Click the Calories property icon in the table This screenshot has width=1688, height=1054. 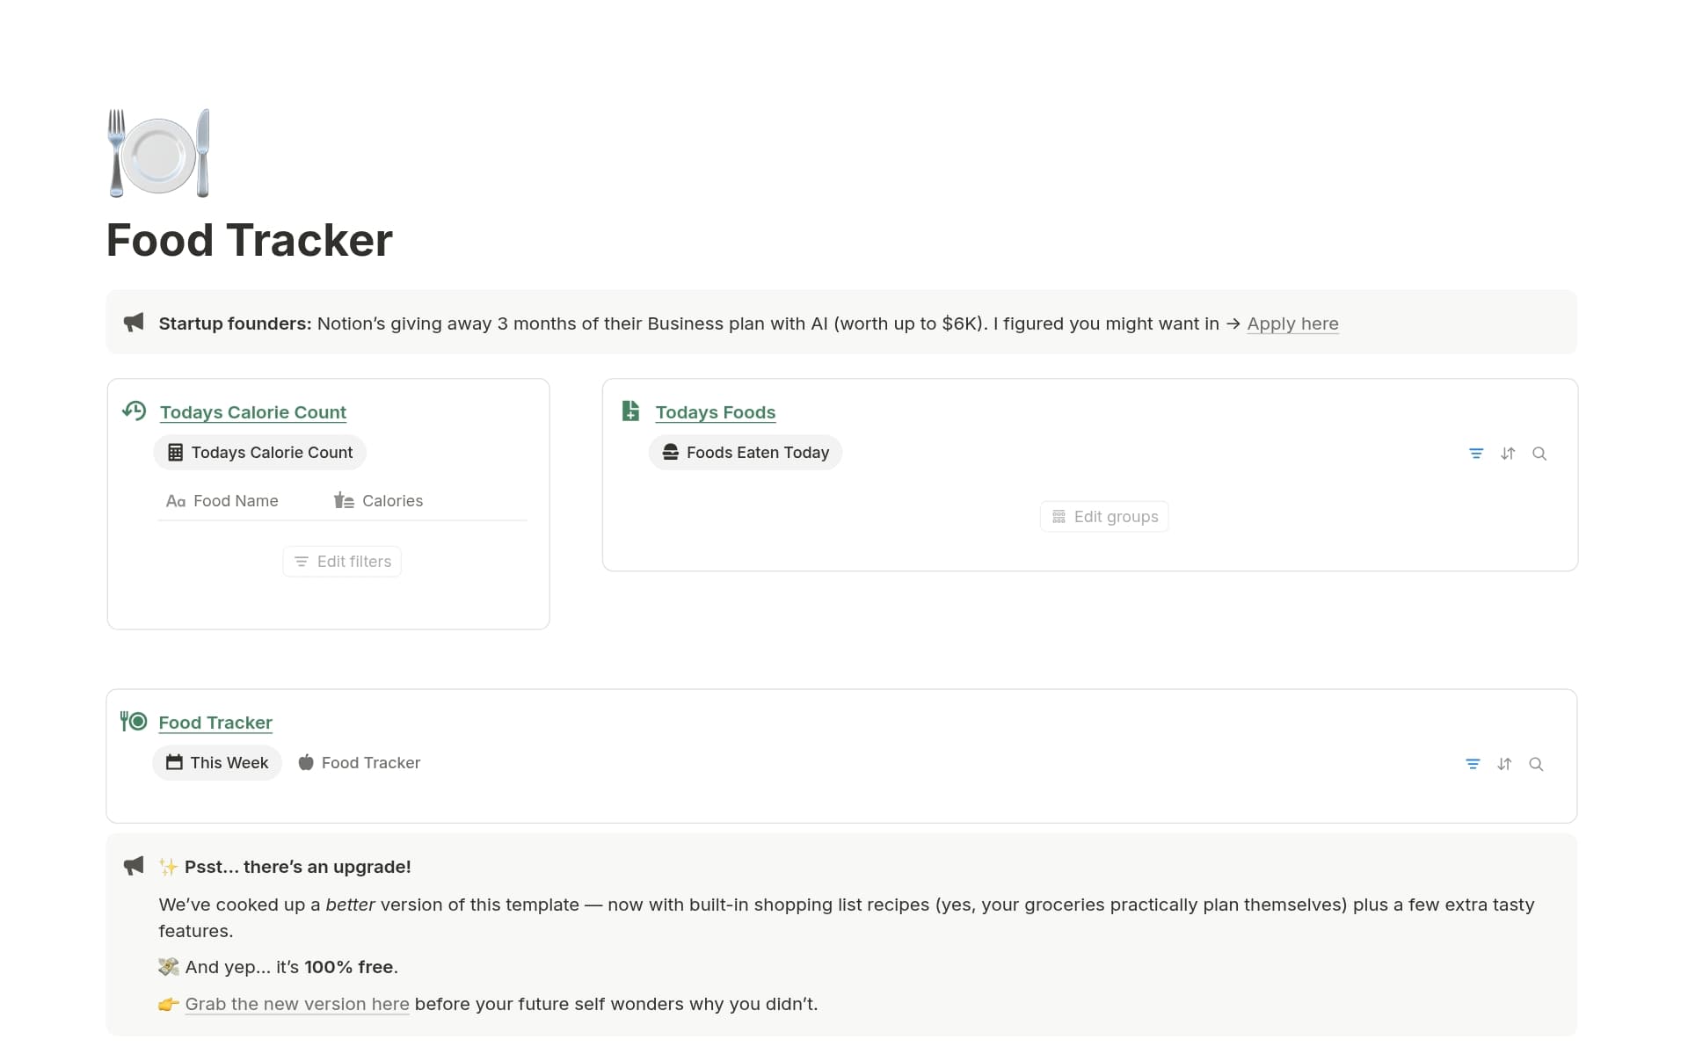(x=343, y=500)
